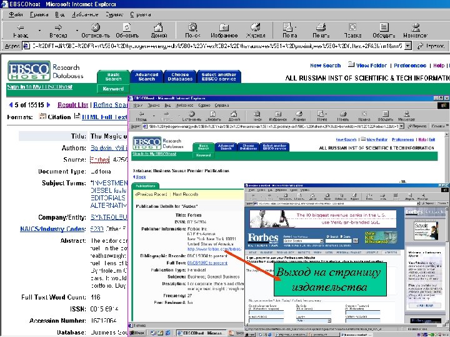Open forbes.com URL in publisher information
This screenshot has width=450, height=337.
tap(214, 249)
